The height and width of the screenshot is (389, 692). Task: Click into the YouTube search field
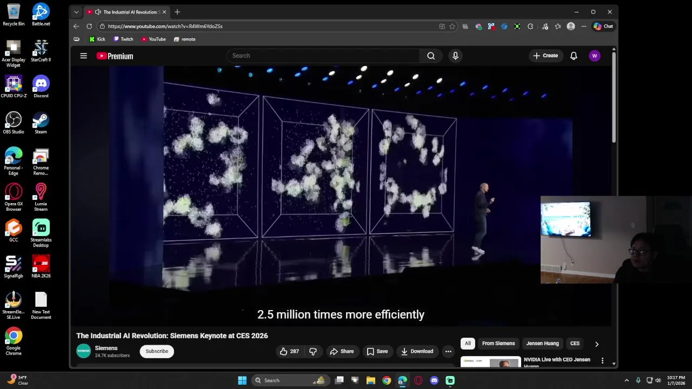[x=323, y=56]
